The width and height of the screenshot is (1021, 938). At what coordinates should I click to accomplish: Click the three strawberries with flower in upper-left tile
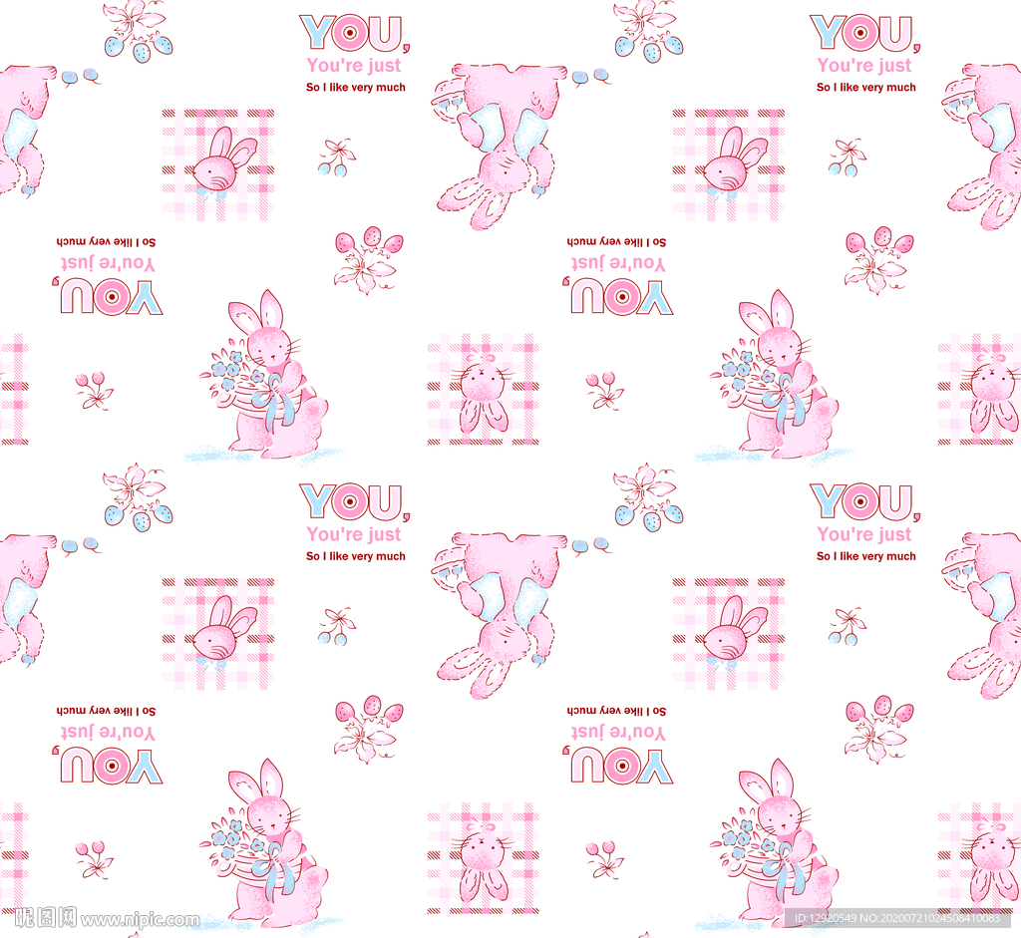368,258
